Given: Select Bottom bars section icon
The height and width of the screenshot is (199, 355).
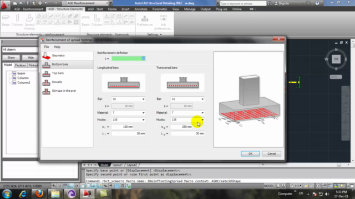Looking at the screenshot, I should [46, 65].
